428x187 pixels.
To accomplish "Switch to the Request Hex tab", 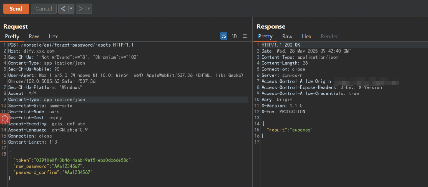I will pos(53,36).
